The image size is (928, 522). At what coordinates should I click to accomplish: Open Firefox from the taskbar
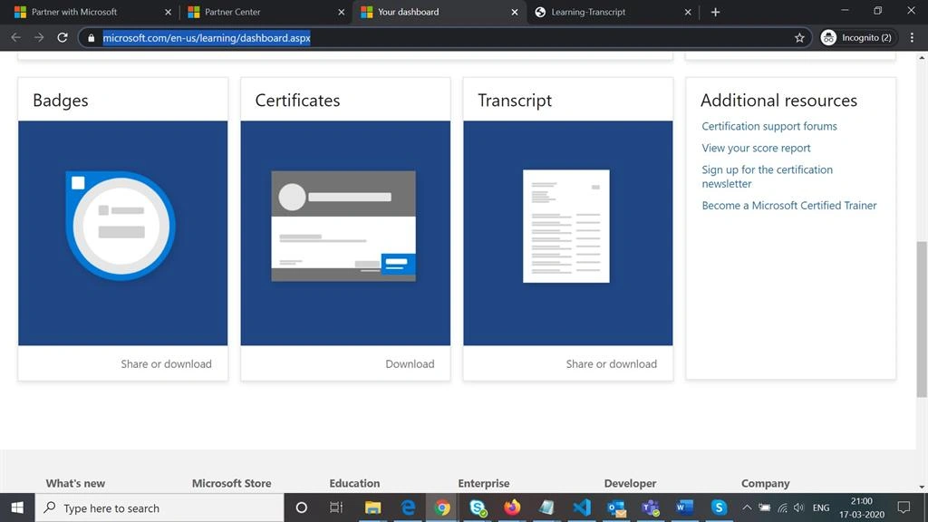pyautogui.click(x=512, y=507)
